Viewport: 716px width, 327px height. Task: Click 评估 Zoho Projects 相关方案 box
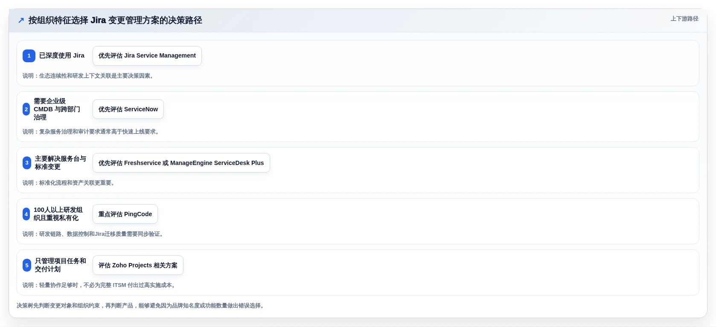[x=138, y=265]
